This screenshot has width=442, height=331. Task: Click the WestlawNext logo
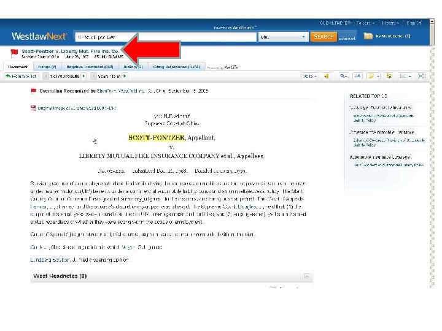[x=39, y=36]
